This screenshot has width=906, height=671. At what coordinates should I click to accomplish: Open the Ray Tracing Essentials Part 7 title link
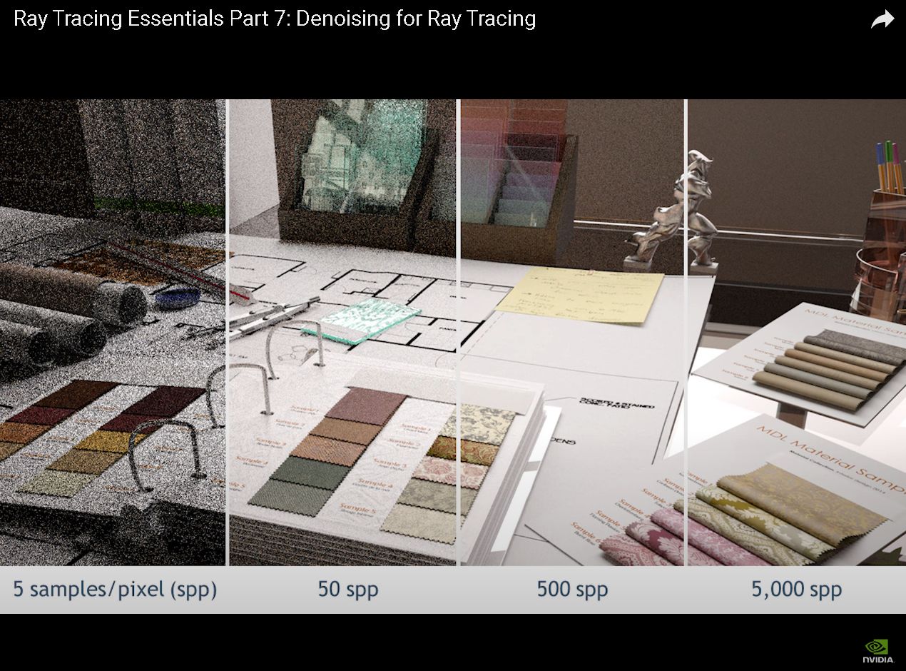click(x=275, y=19)
